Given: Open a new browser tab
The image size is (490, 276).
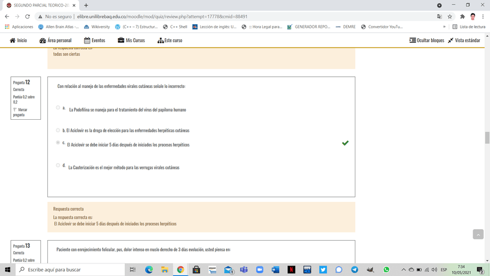Looking at the screenshot, I should [x=86, y=5].
